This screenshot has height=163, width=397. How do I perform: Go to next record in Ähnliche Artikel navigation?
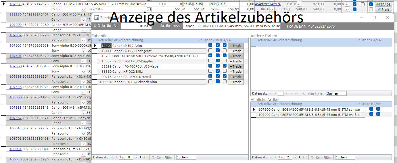pos(296,157)
